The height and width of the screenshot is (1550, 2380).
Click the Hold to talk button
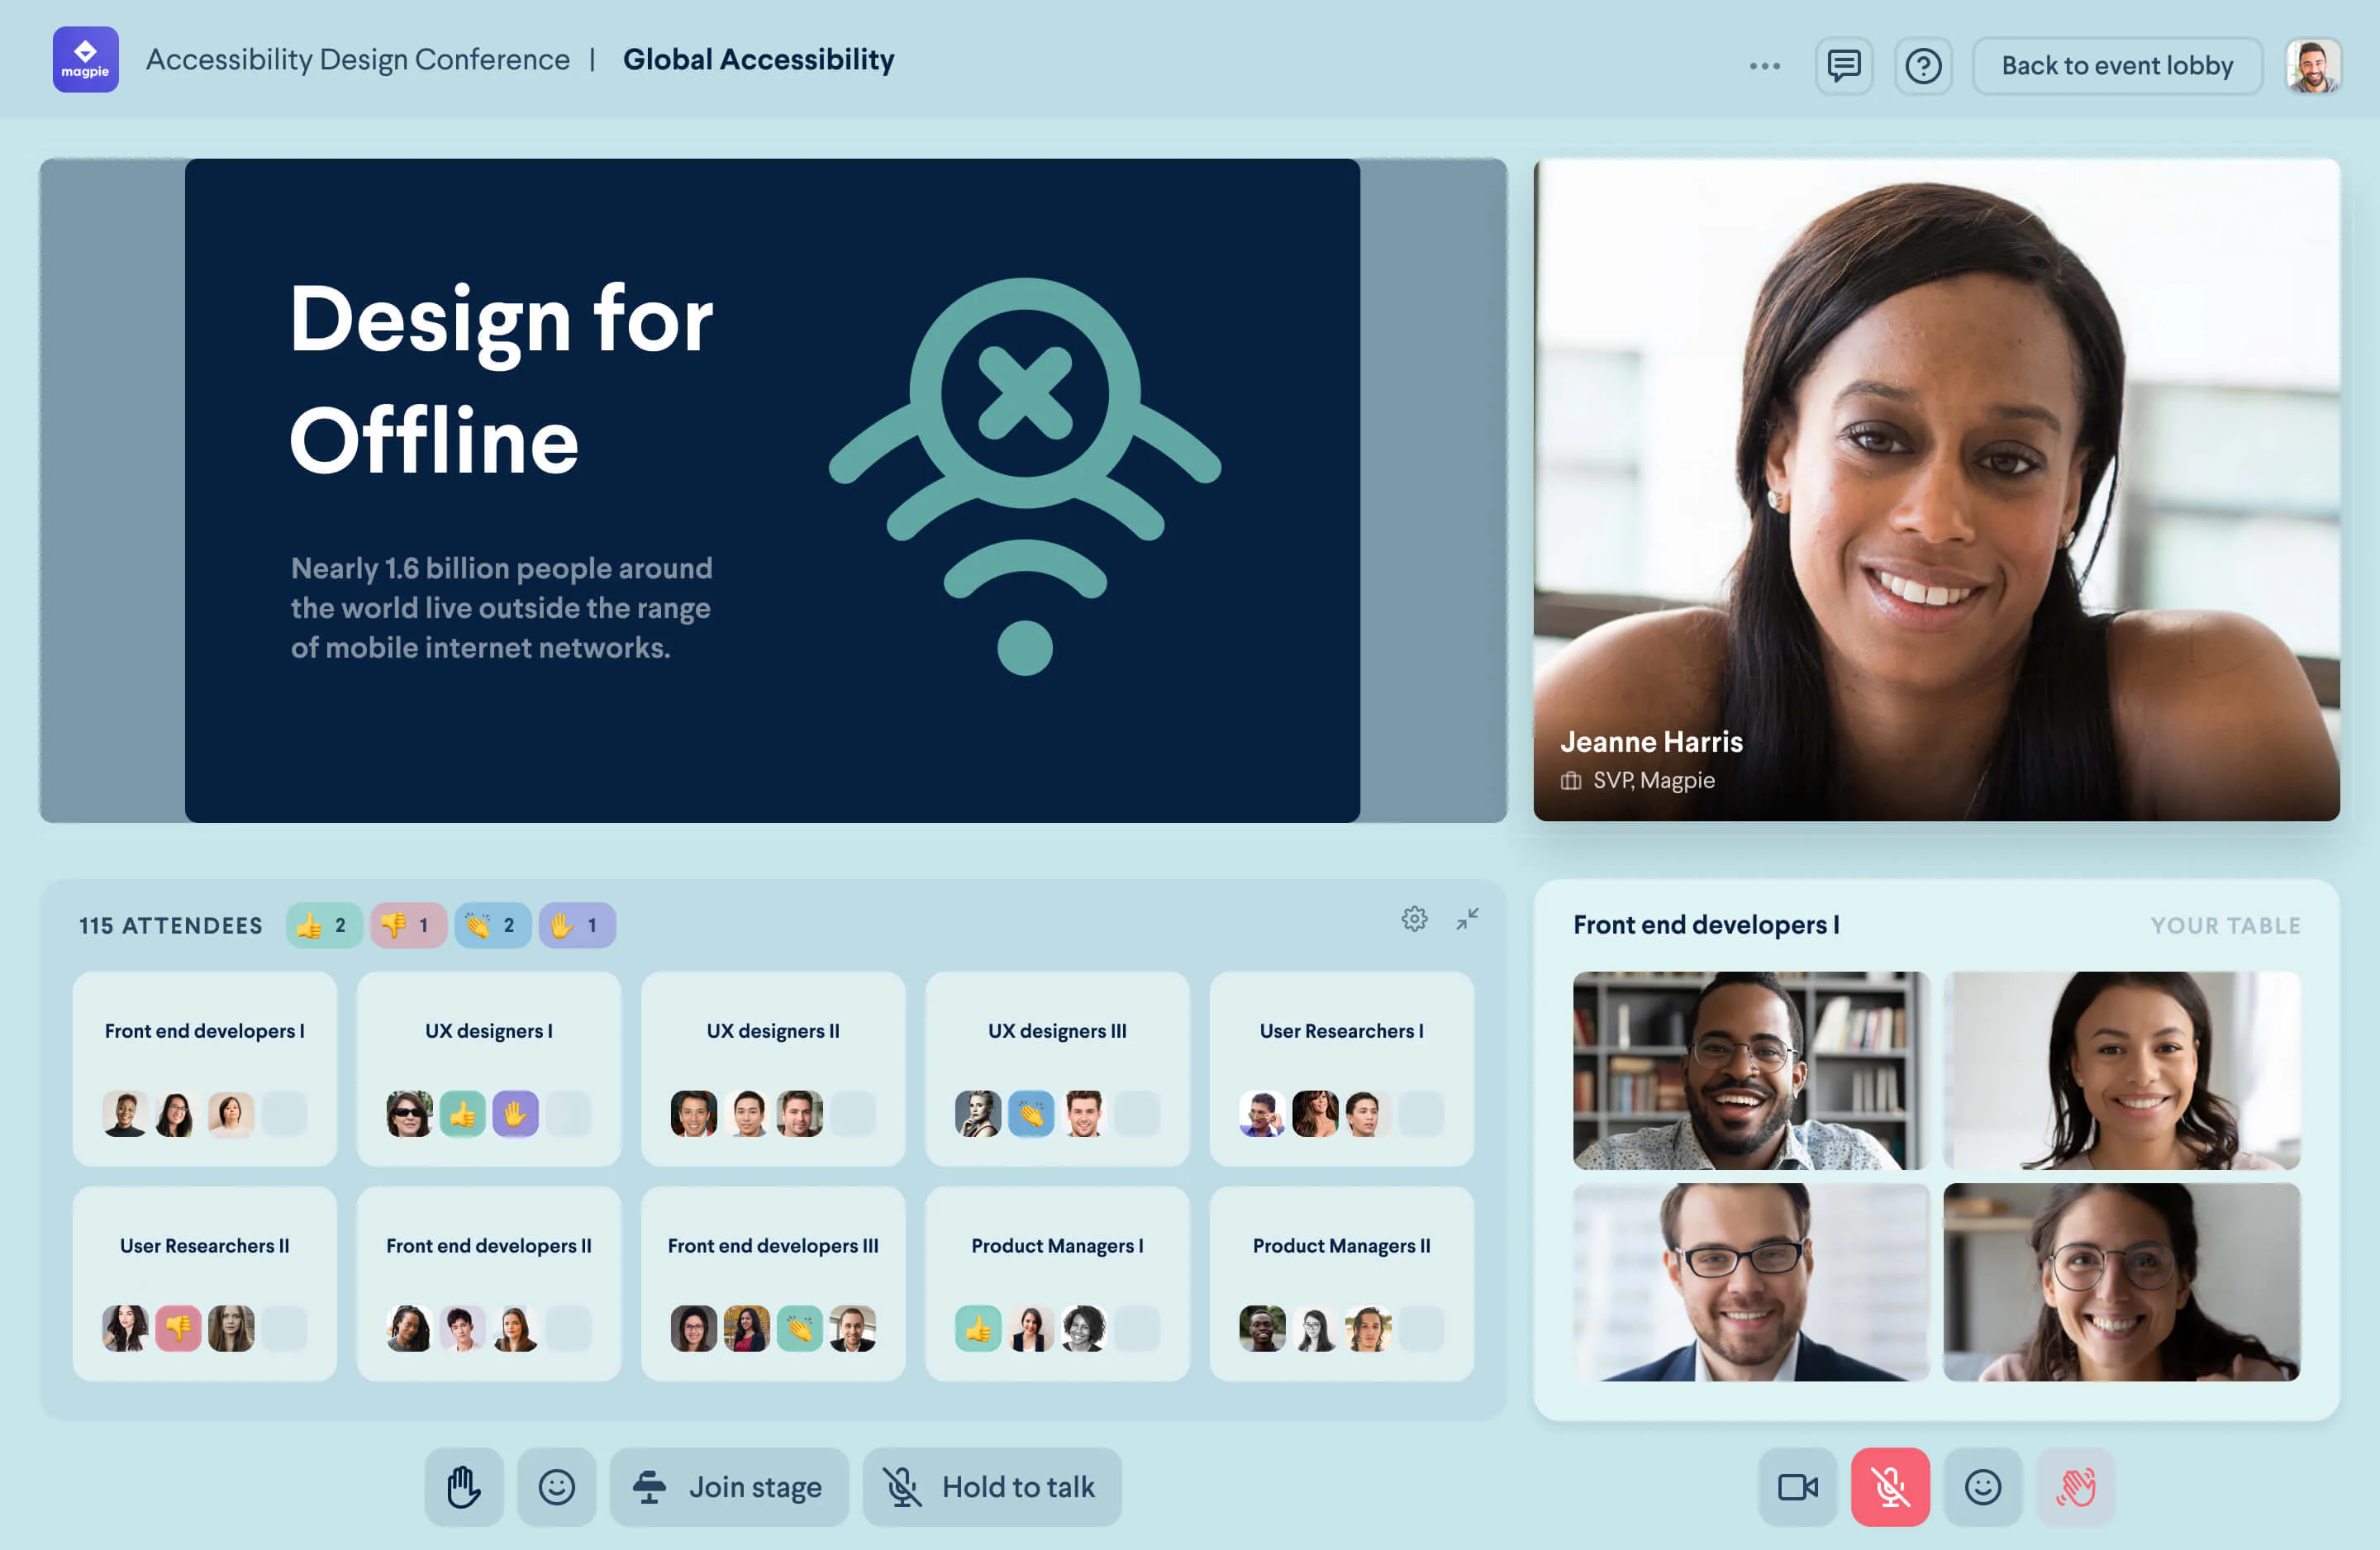[x=992, y=1486]
